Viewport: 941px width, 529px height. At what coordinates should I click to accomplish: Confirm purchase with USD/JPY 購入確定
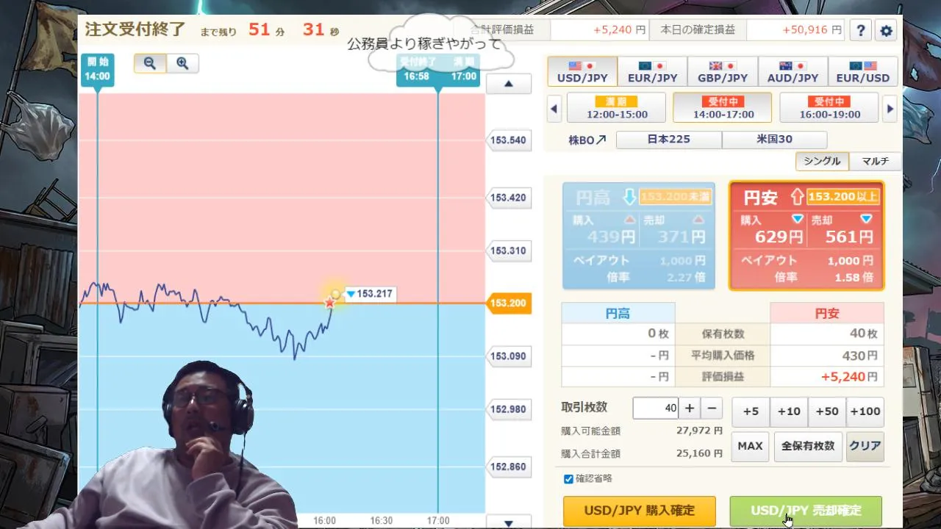click(640, 511)
